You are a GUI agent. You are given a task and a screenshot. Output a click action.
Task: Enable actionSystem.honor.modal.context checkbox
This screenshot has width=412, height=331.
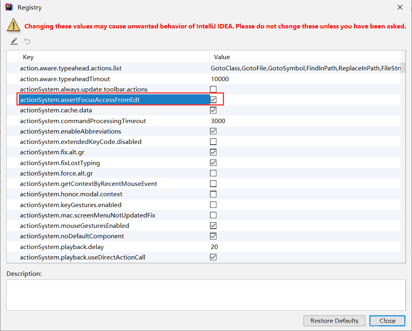tap(213, 194)
